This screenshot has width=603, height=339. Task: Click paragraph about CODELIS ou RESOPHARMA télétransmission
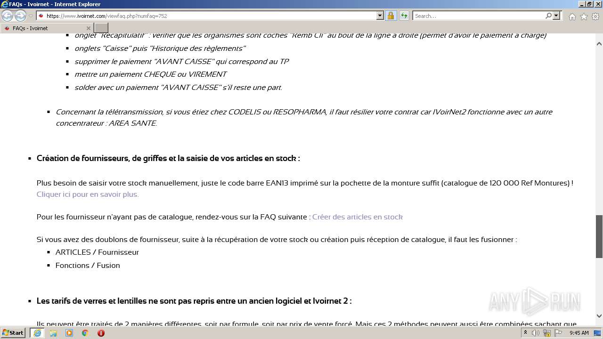point(304,118)
